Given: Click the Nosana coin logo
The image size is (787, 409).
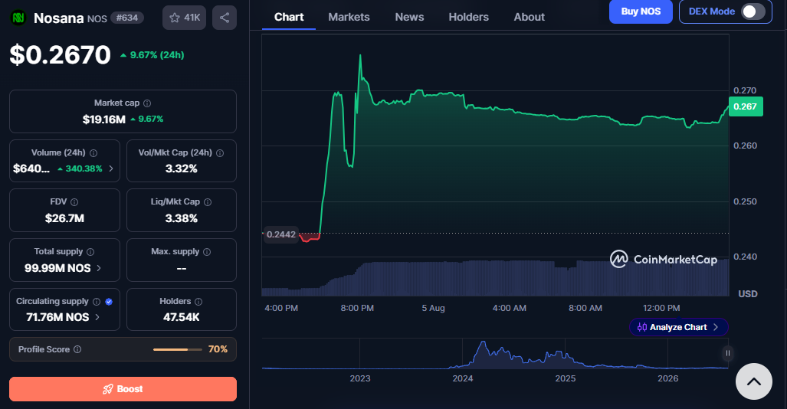Looking at the screenshot, I should [x=18, y=18].
